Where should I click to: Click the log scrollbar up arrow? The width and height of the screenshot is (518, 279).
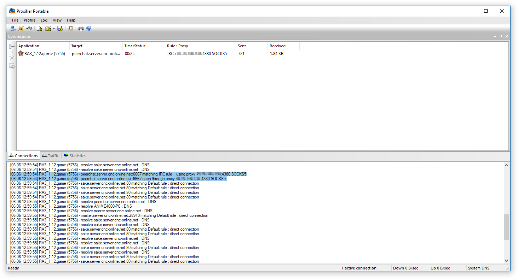click(x=507, y=165)
